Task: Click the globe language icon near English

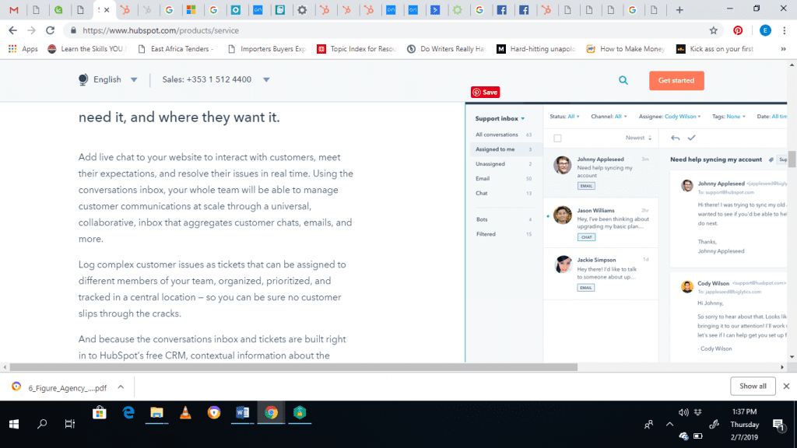Action: point(84,79)
